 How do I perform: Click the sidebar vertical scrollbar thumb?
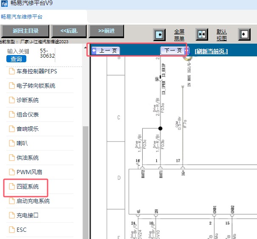point(85,183)
